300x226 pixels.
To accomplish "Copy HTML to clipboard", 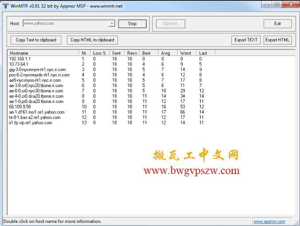I will [x=92, y=40].
